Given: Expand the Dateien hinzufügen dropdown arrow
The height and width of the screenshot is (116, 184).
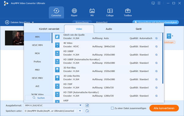Looking at the screenshot, I should 33,22.
